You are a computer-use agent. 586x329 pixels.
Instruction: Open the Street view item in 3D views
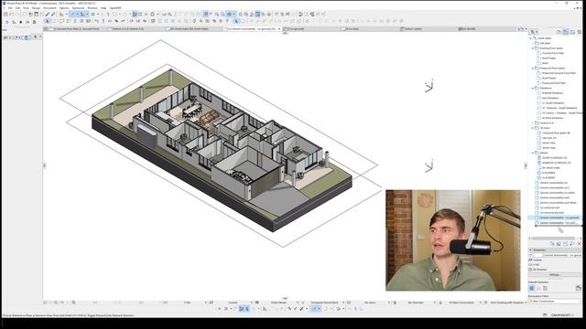(548, 148)
